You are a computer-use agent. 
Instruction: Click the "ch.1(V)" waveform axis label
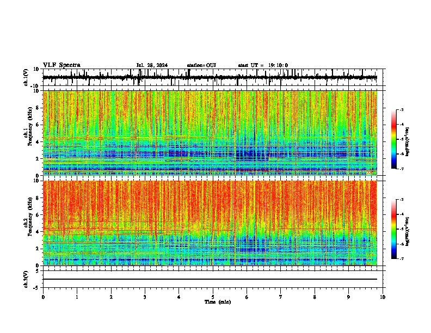pos(26,77)
